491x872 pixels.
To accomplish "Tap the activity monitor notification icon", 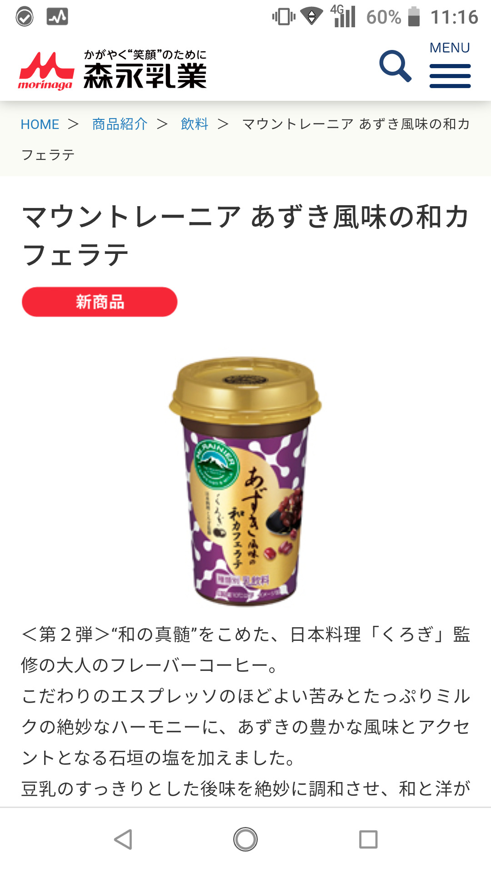I will [x=57, y=17].
